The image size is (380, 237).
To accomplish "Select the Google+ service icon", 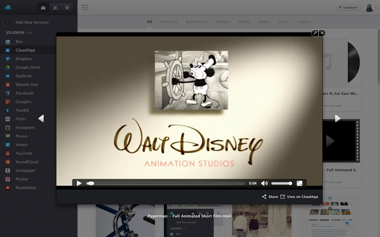I will pyautogui.click(x=8, y=102).
